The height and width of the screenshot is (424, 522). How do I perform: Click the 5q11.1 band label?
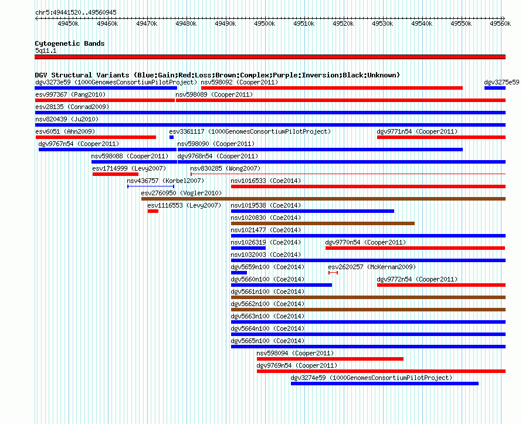tap(46, 50)
